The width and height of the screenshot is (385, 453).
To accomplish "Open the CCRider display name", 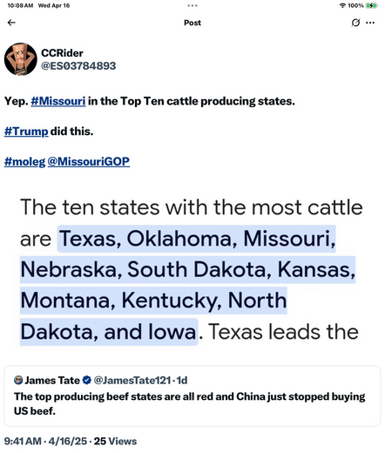I will tap(62, 53).
